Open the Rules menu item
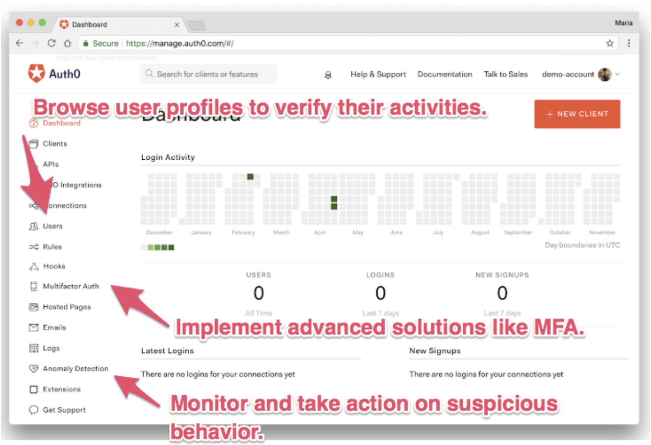Screen dimensions: 651x445 click(x=52, y=247)
